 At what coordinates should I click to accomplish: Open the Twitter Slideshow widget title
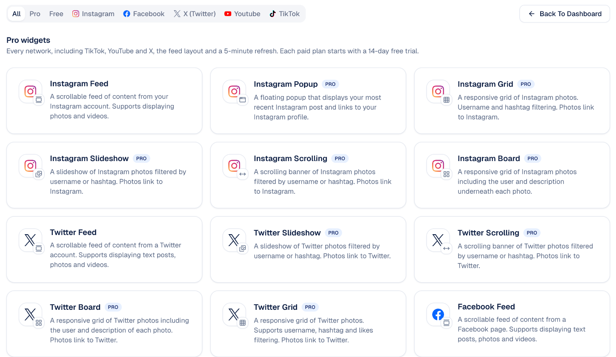[x=287, y=233]
